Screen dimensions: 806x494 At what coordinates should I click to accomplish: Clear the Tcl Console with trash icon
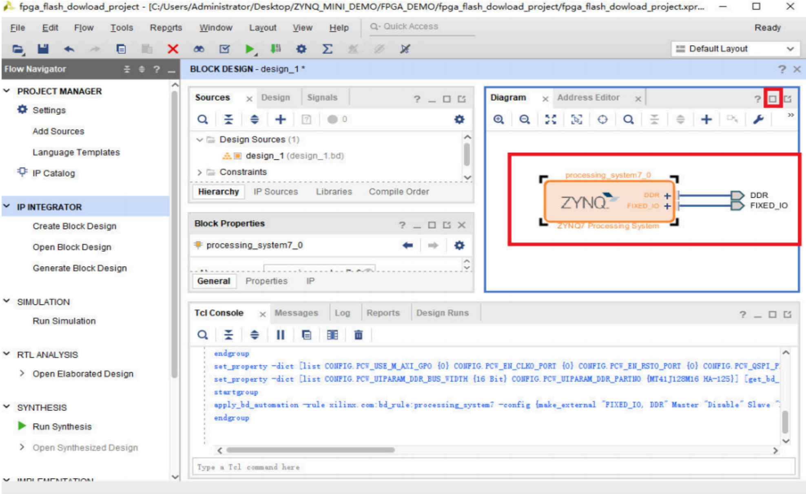(358, 335)
